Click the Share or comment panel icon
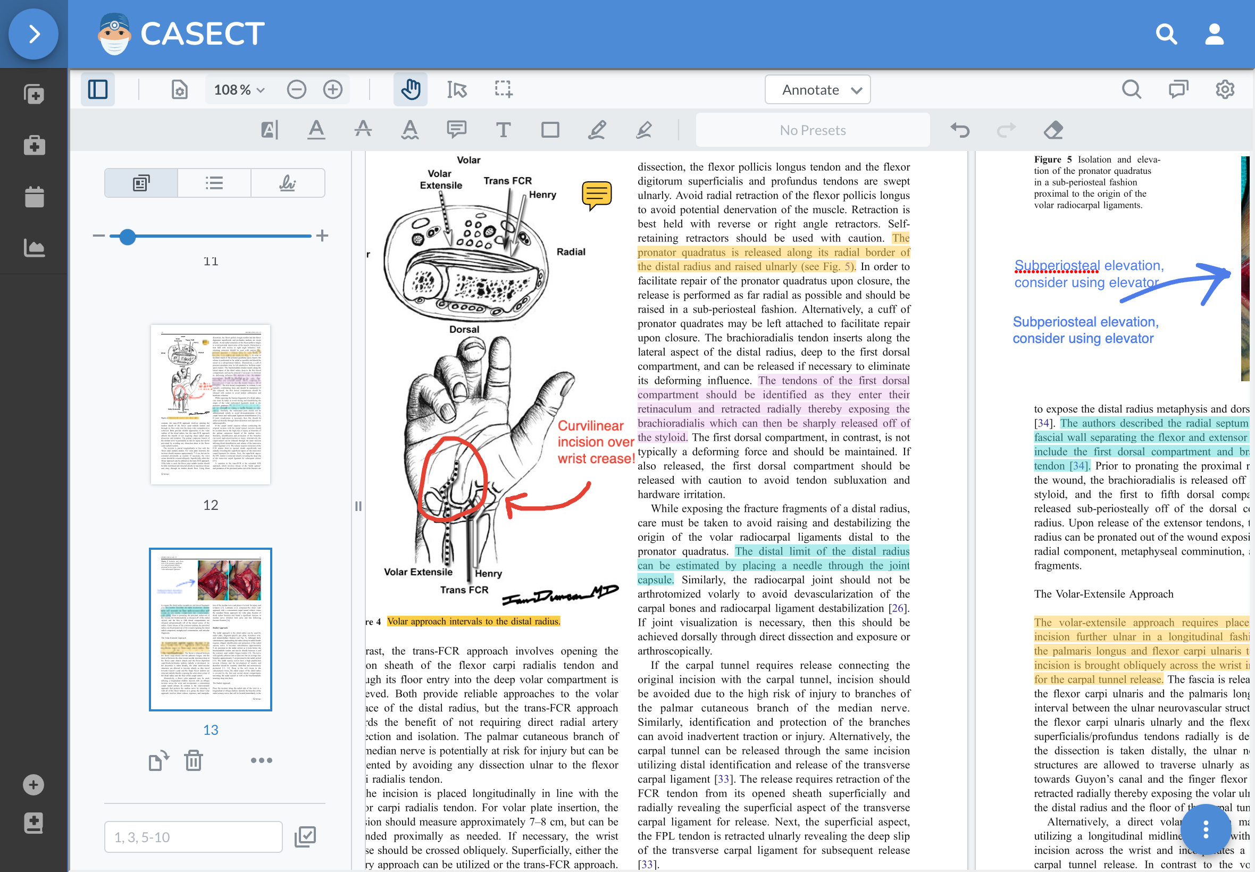 coord(1178,89)
